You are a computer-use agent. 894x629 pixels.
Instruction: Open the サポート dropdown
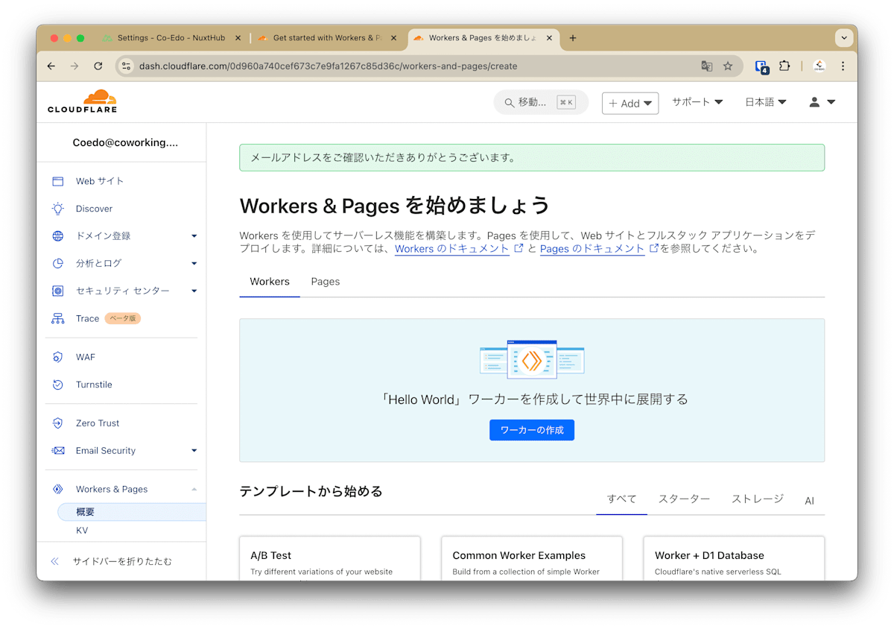(697, 102)
